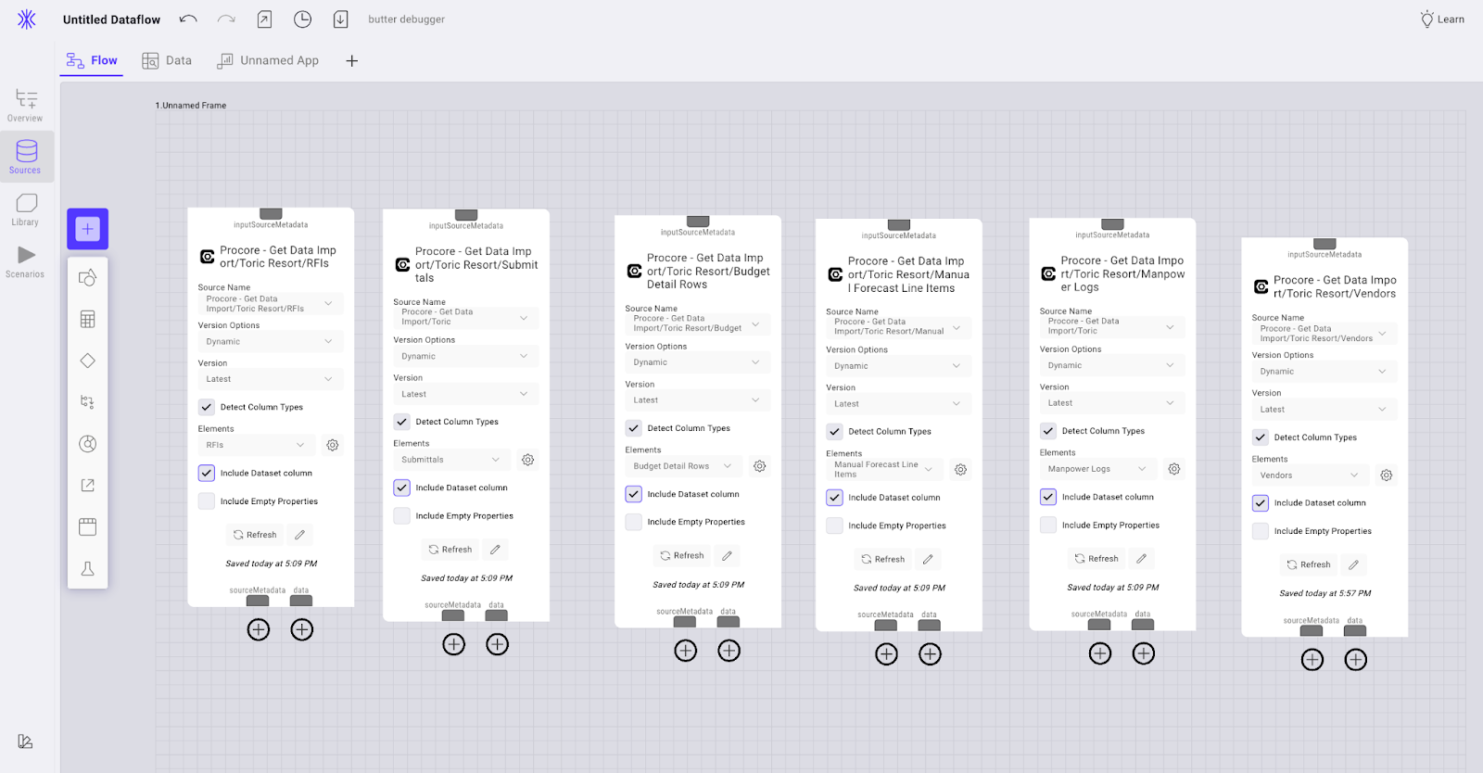Click the purple add node plus button

(x=88, y=229)
